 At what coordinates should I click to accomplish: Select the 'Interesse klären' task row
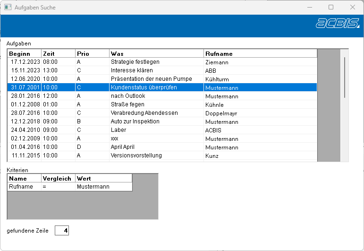[132, 70]
